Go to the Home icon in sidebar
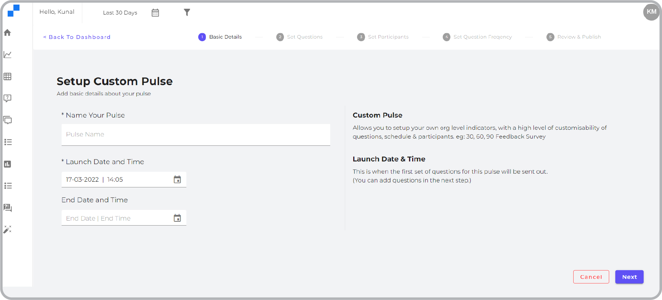 coord(7,33)
